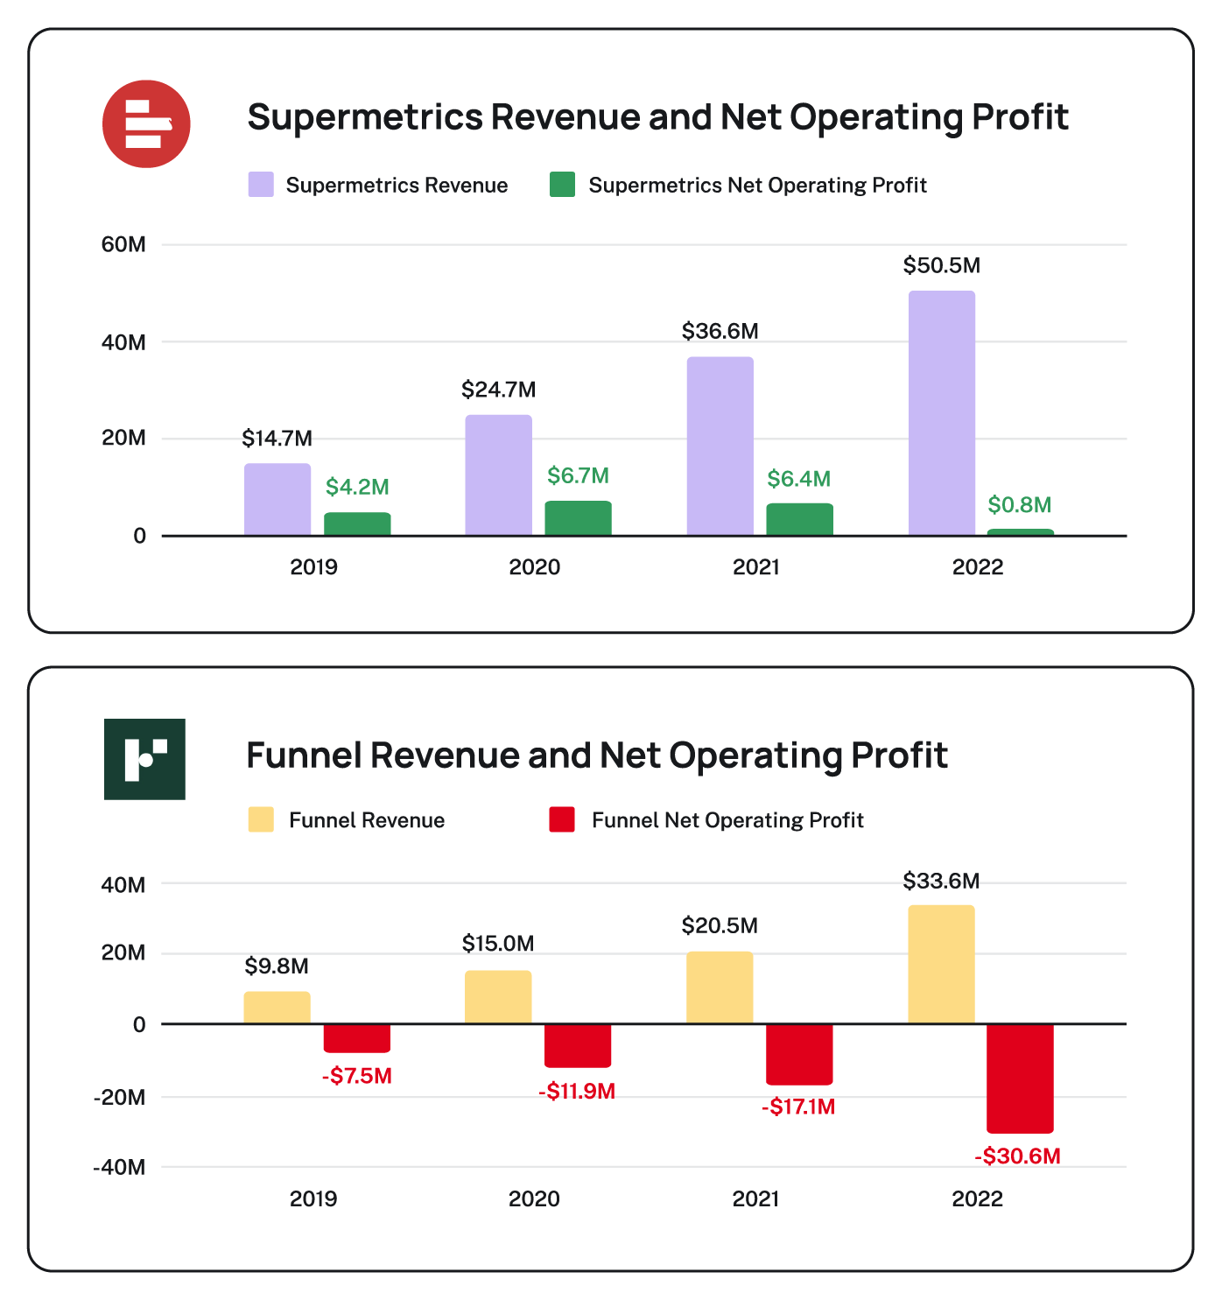Click the red Funnel Net Operating Profit swatch
1222x1300 pixels.
pyautogui.click(x=562, y=819)
